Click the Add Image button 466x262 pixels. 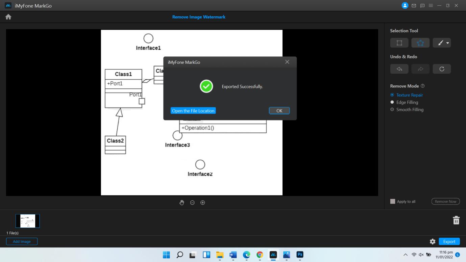point(22,241)
